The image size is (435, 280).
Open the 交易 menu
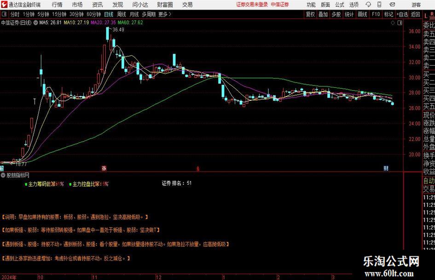[187, 5]
